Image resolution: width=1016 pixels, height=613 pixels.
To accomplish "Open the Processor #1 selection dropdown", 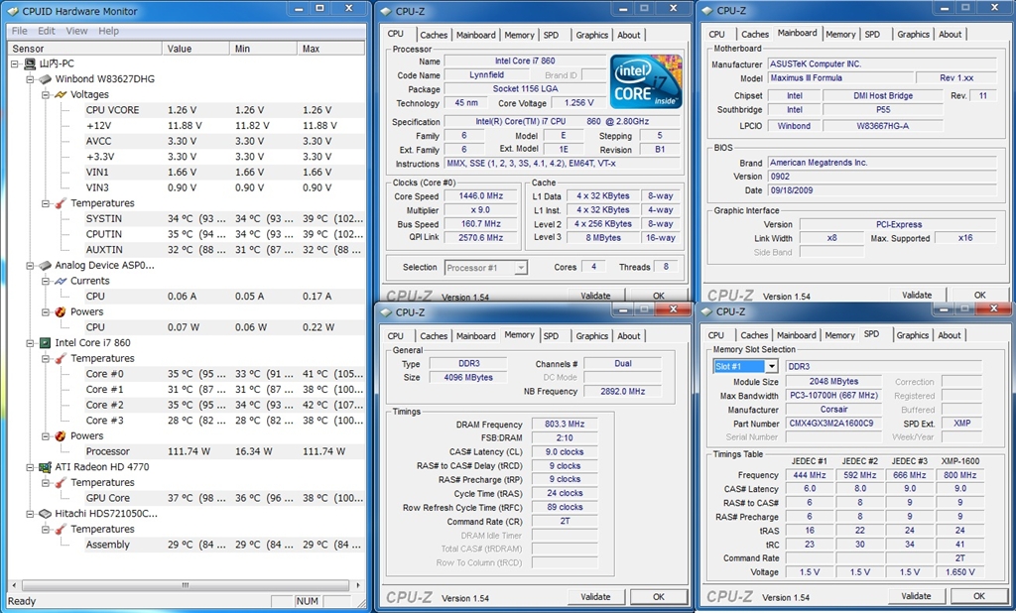I will pos(521,268).
